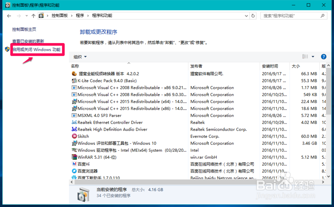Screen dimensions: 334x207
Task: Select Skitch program name text
Action: coord(83,136)
